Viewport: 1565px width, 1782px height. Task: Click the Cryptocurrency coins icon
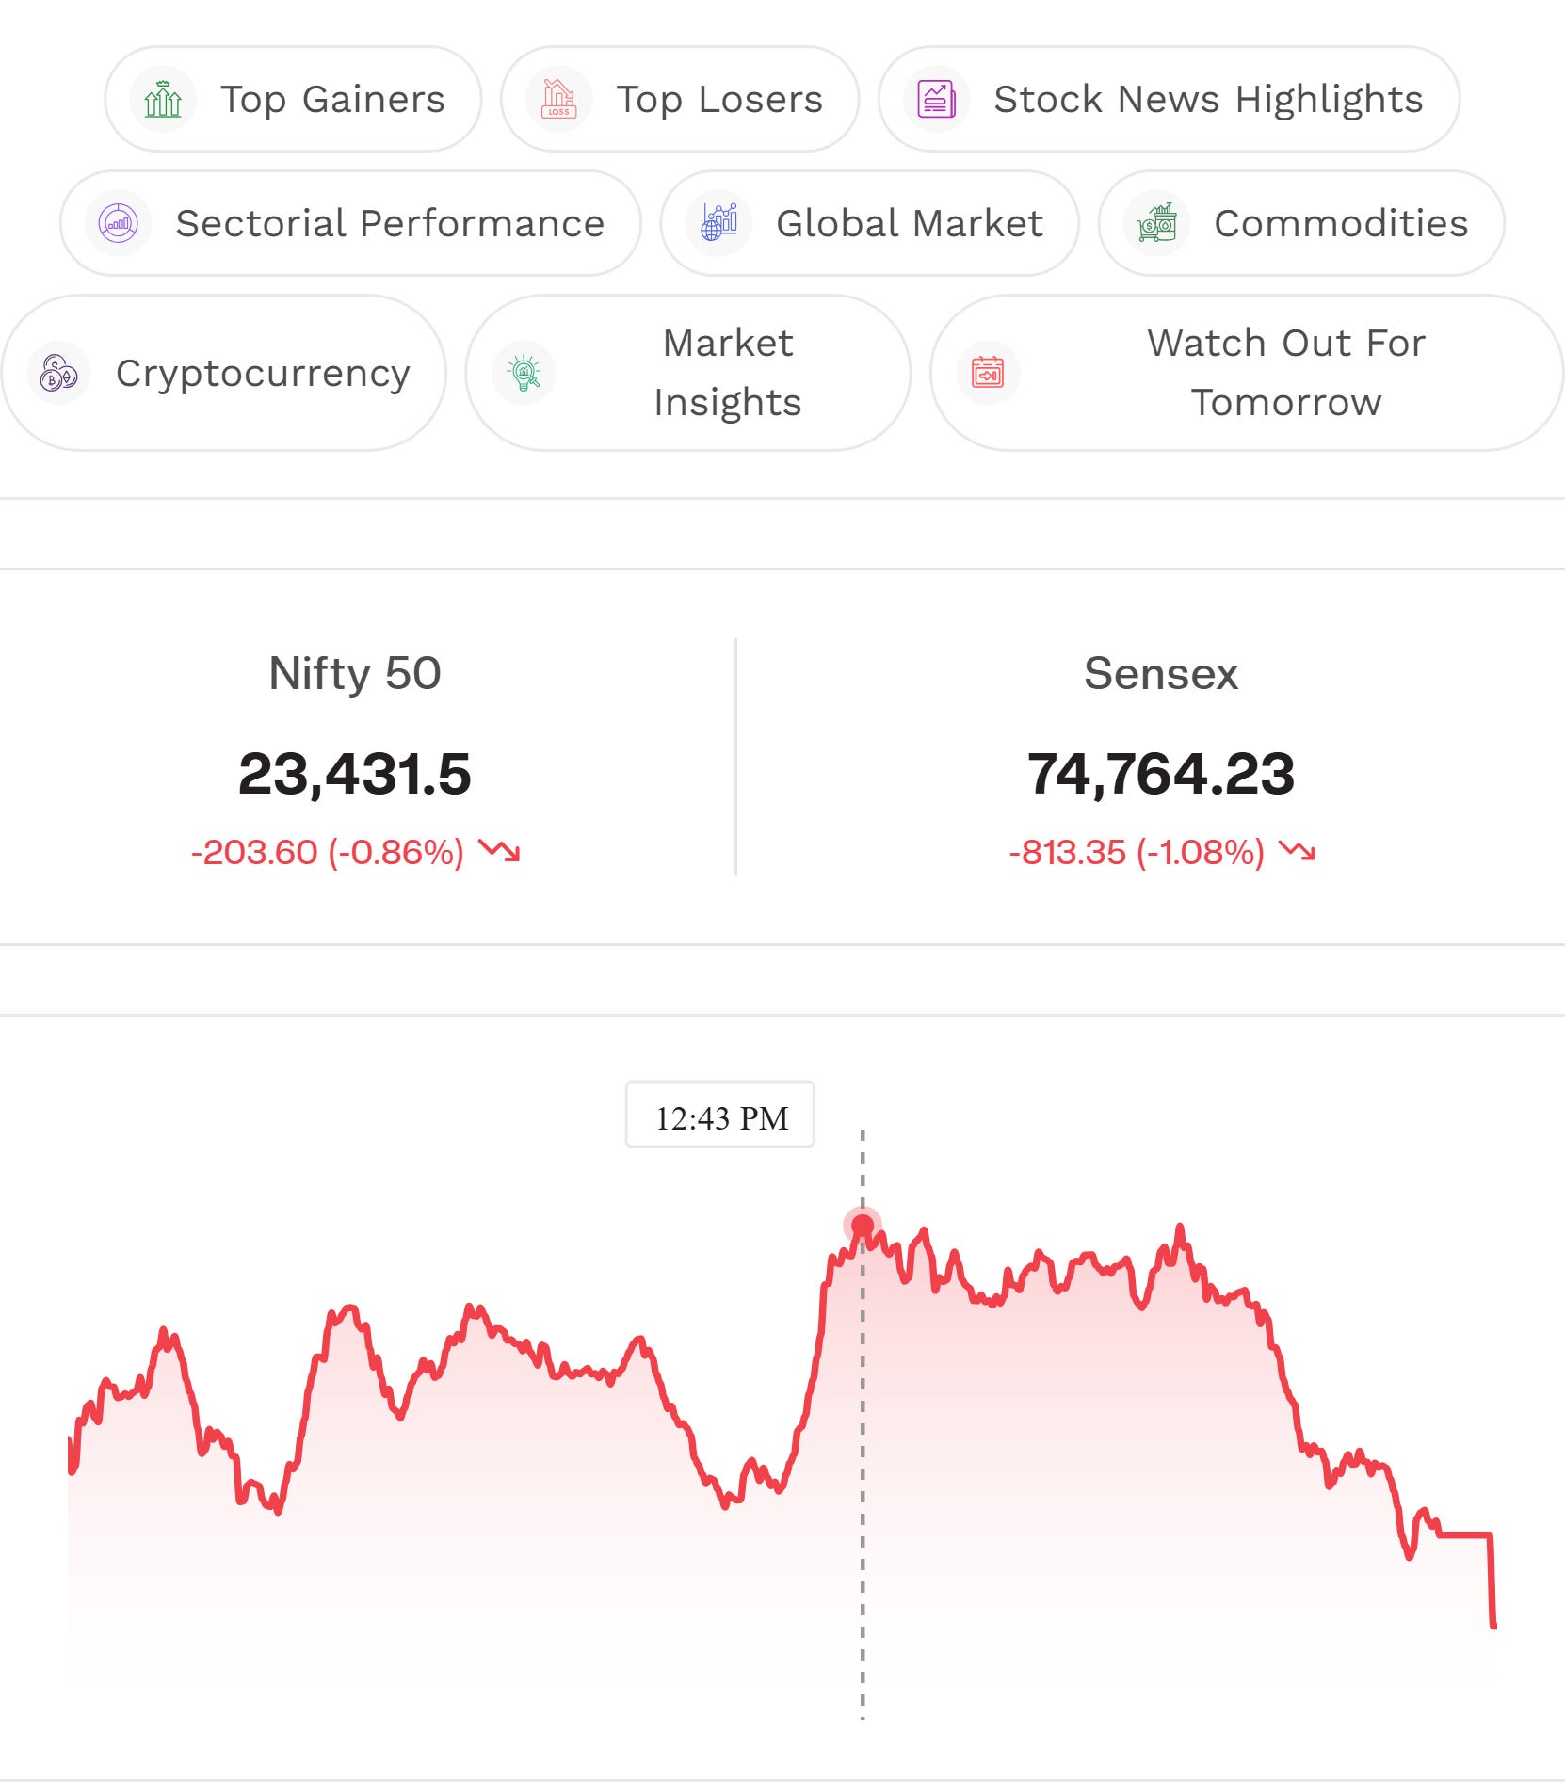point(58,373)
